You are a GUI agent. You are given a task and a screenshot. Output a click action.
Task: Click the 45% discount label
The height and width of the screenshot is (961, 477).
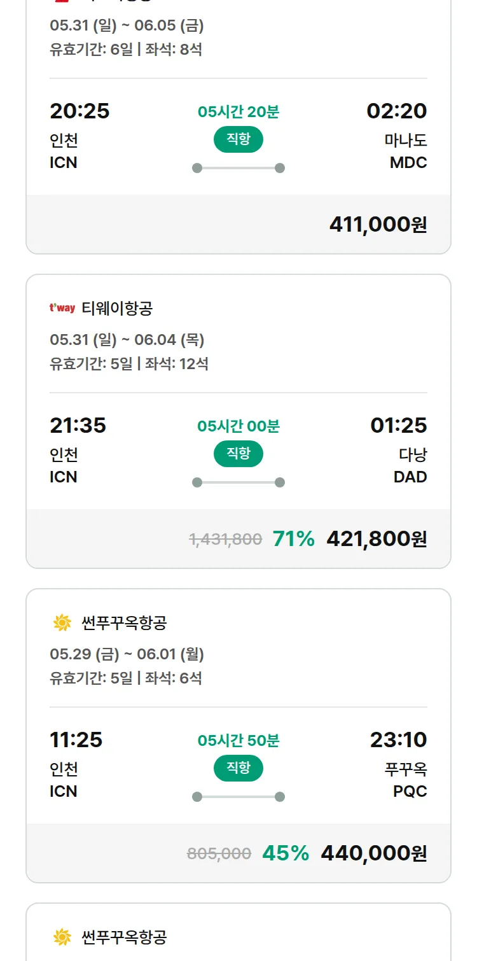click(x=285, y=853)
